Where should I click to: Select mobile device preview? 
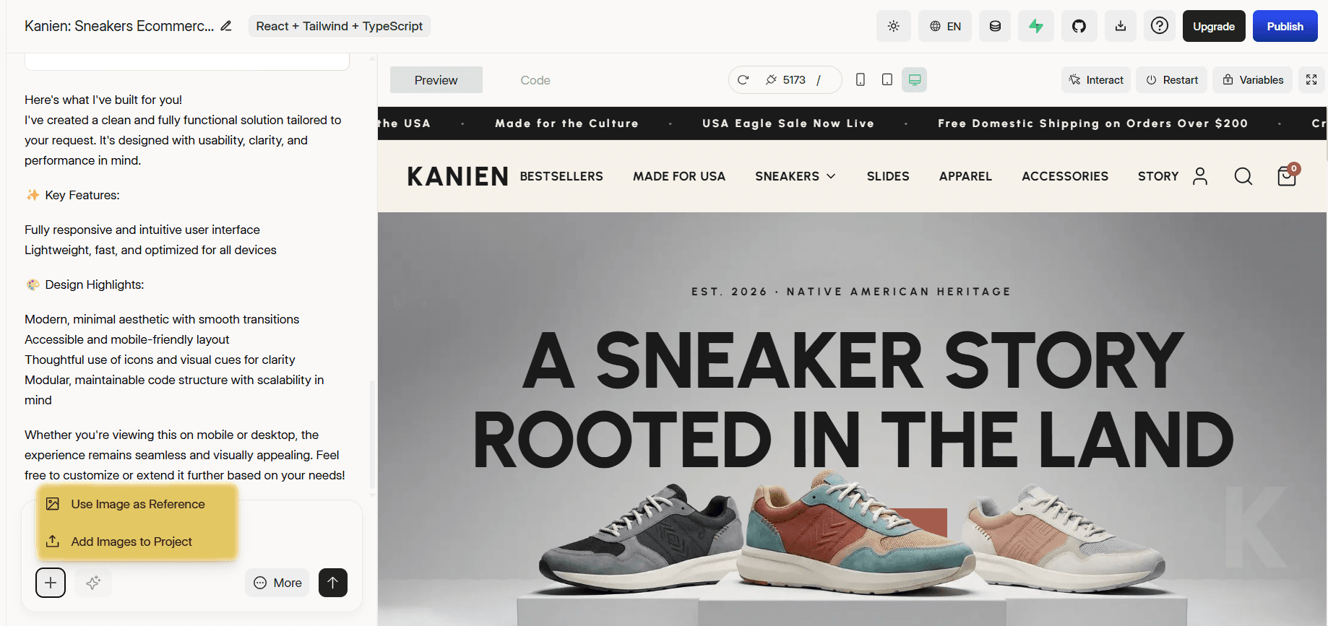pos(860,79)
